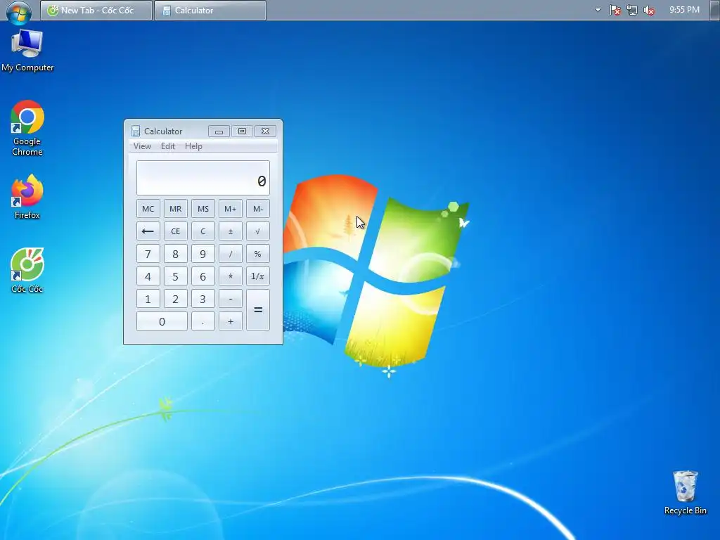Subtract from memory with M-
Image resolution: width=720 pixels, height=540 pixels.
(x=257, y=208)
